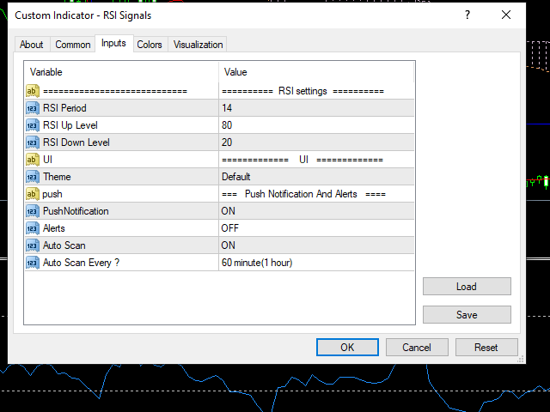
Task: Click the question mark help icon in title bar
Action: [467, 15]
